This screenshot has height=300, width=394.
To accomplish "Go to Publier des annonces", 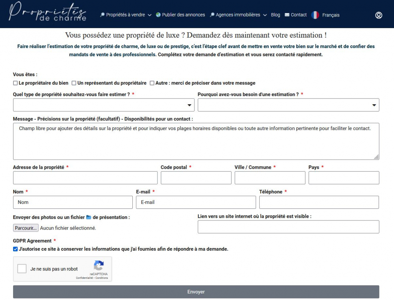I will (184, 15).
